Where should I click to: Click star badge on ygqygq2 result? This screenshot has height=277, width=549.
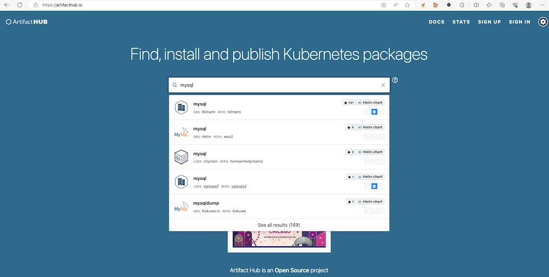350,177
